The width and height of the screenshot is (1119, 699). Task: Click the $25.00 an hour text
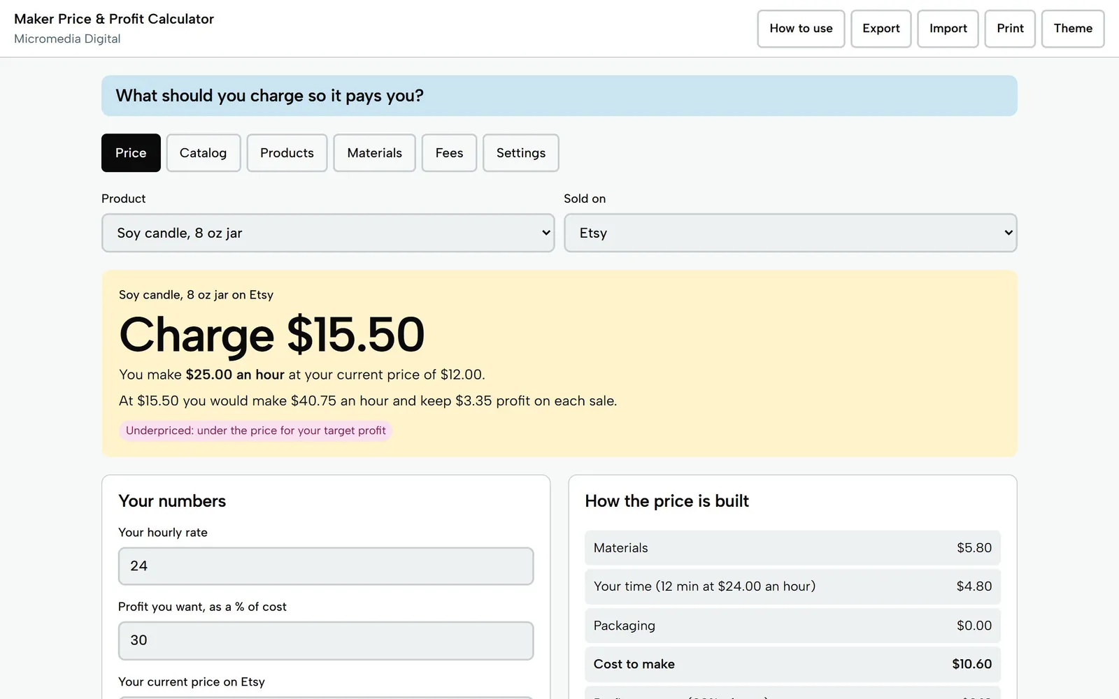(x=235, y=375)
